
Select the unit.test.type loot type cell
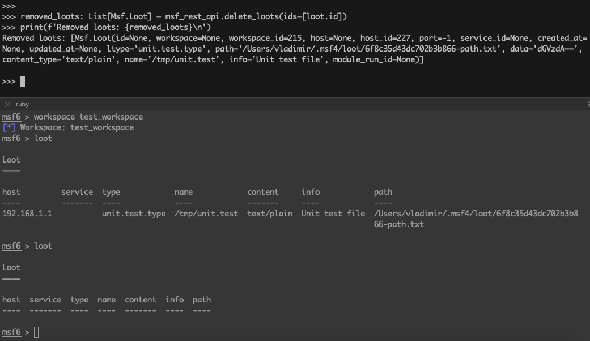134,214
